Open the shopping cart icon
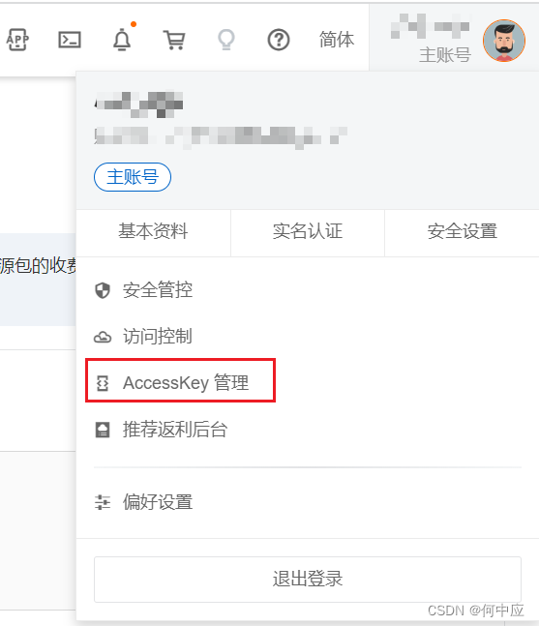Screen dimensions: 539x626 point(174,40)
